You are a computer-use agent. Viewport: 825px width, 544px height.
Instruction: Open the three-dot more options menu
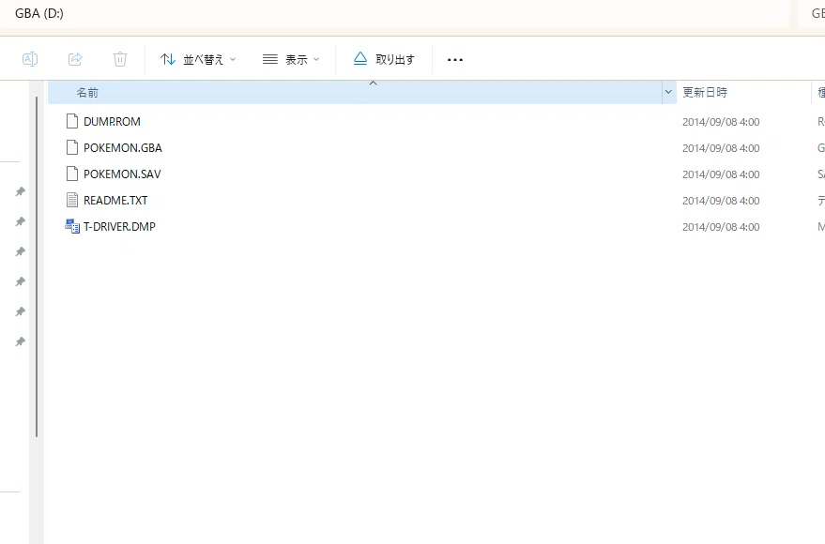(x=455, y=60)
